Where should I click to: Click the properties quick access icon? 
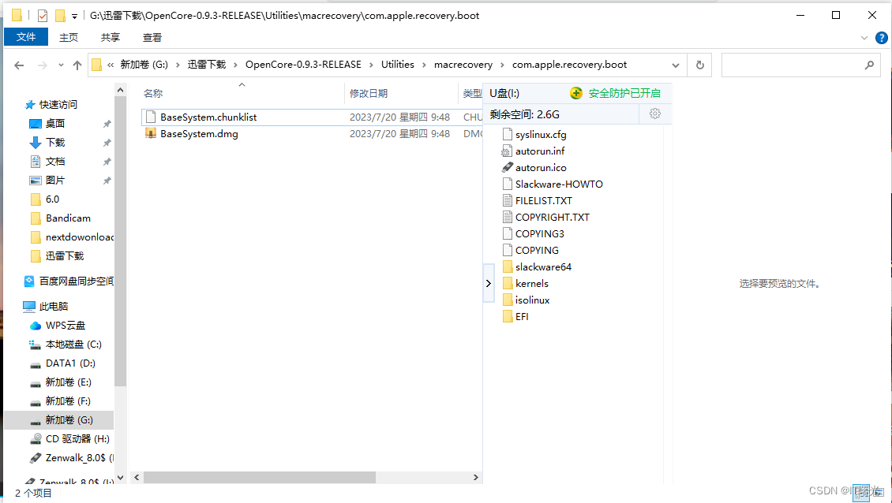pyautogui.click(x=43, y=15)
